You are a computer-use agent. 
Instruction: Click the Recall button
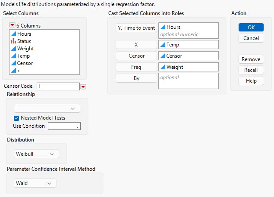point(251,70)
